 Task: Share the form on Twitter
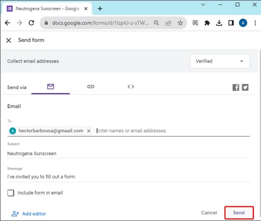tap(245, 88)
